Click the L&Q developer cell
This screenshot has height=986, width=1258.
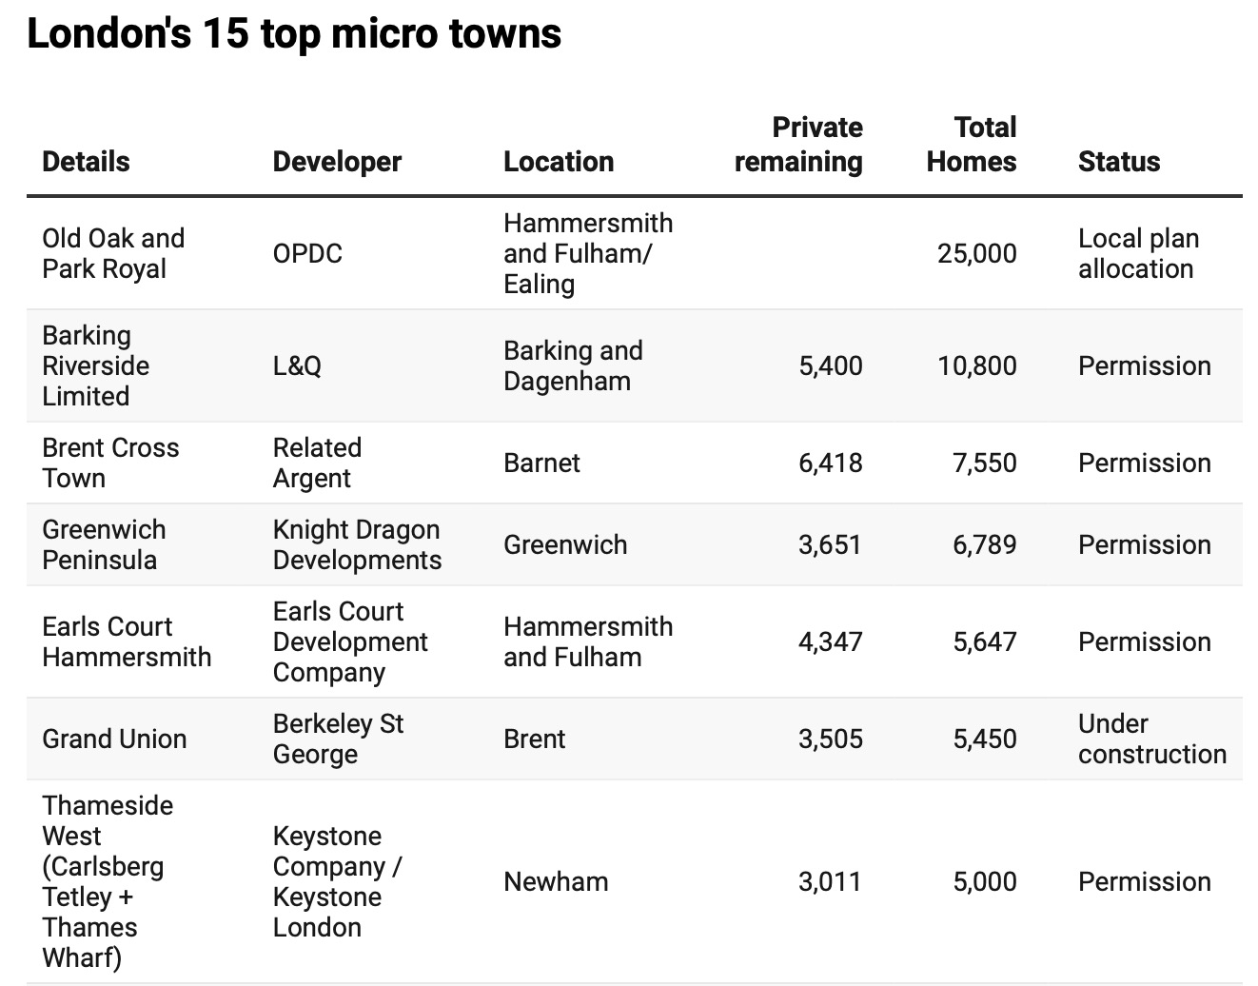tap(297, 365)
